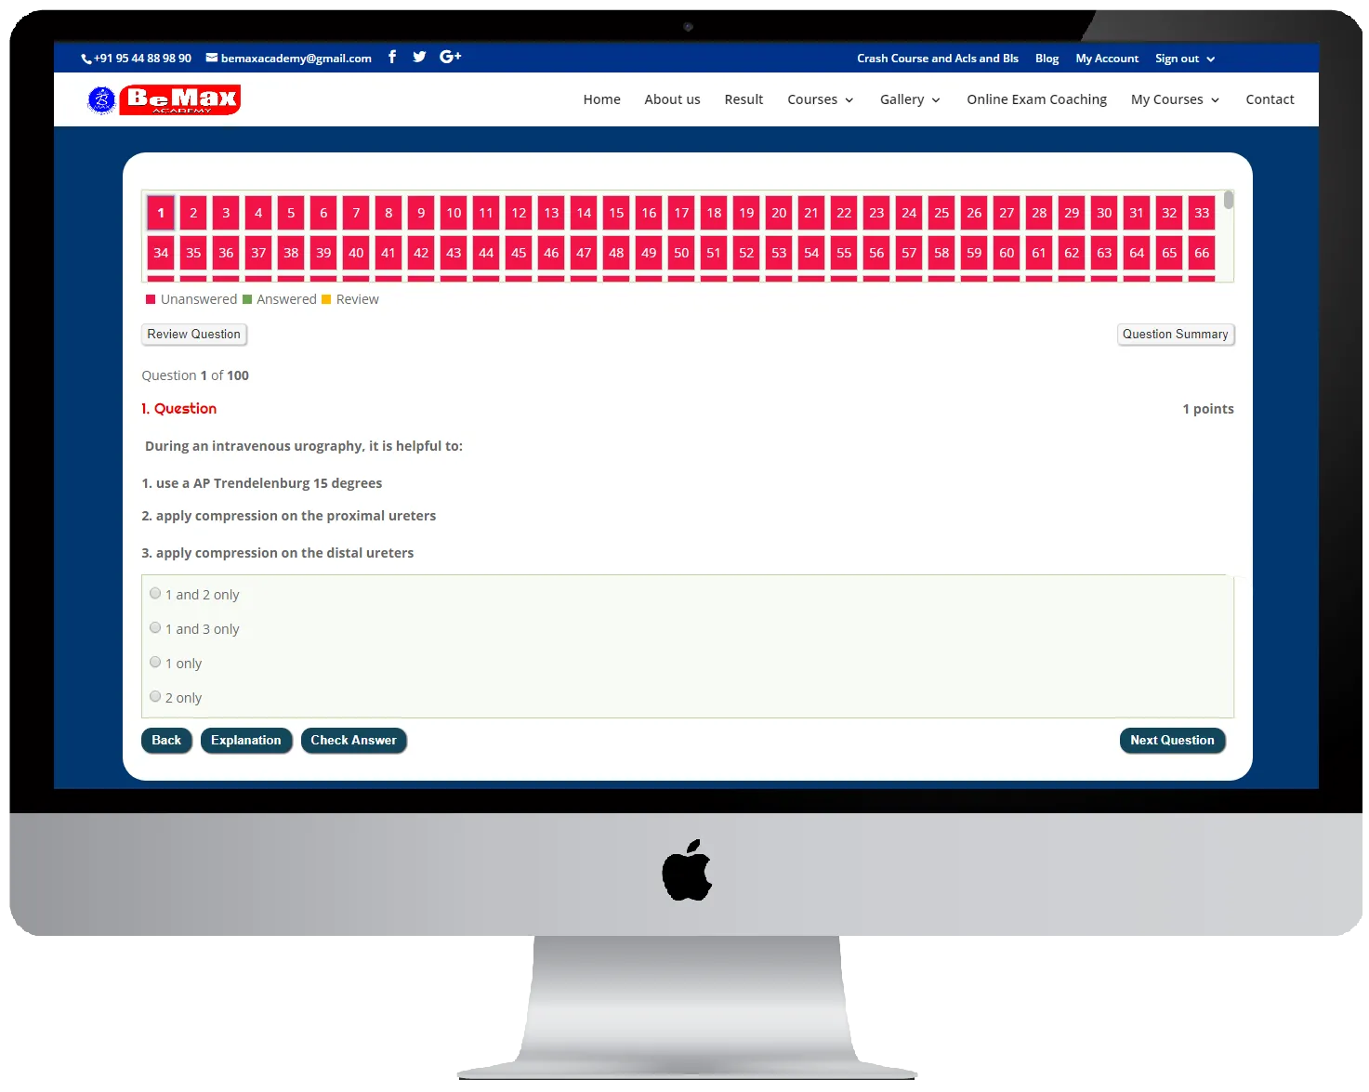The height and width of the screenshot is (1092, 1369).
Task: Choose the "1 and 3 only" answer
Action: [155, 628]
